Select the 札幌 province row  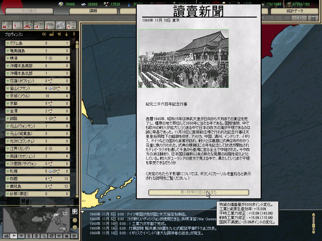coord(38,171)
